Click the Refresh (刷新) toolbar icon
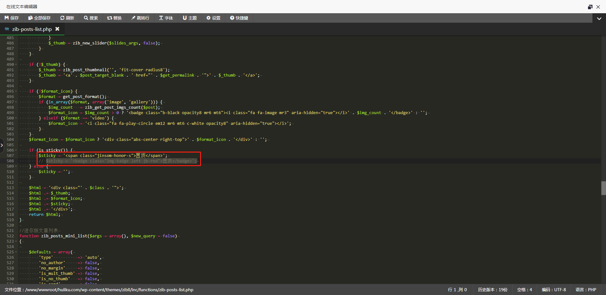The image size is (606, 295). (67, 18)
